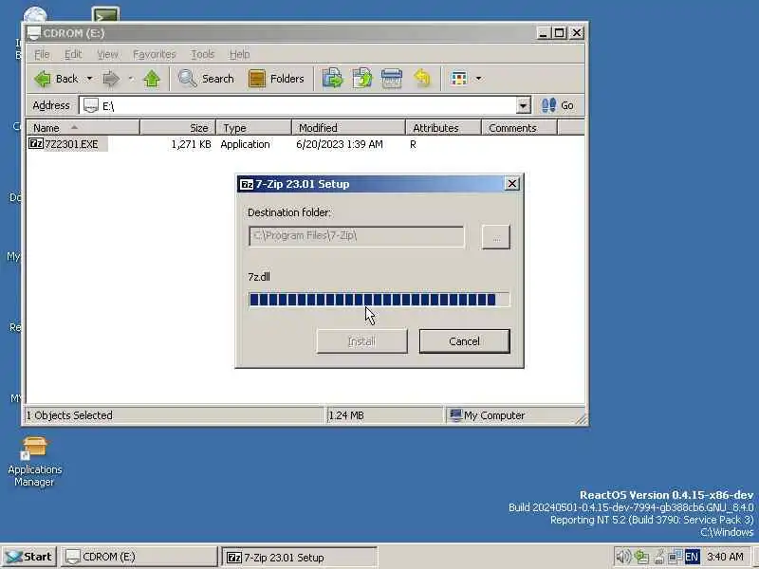The width and height of the screenshot is (759, 569).
Task: Sort by the Comments column header
Action: coord(519,128)
